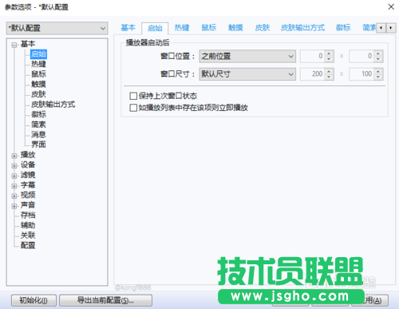The image size is (399, 309).
Task: Select 简索 in the tree
Action: pos(38,125)
